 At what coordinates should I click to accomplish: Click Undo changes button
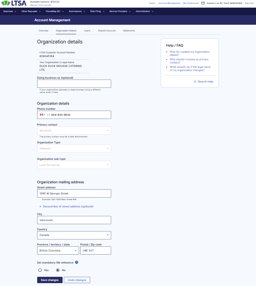pyautogui.click(x=77, y=280)
